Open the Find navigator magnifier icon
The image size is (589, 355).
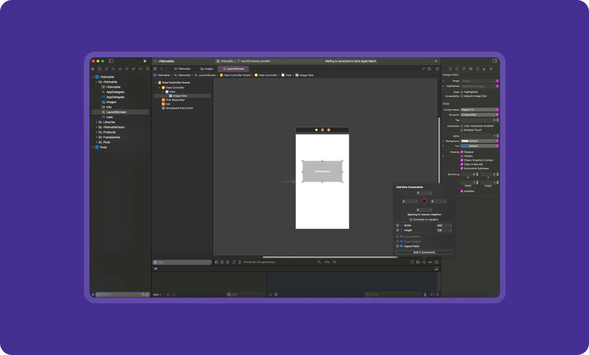point(113,69)
